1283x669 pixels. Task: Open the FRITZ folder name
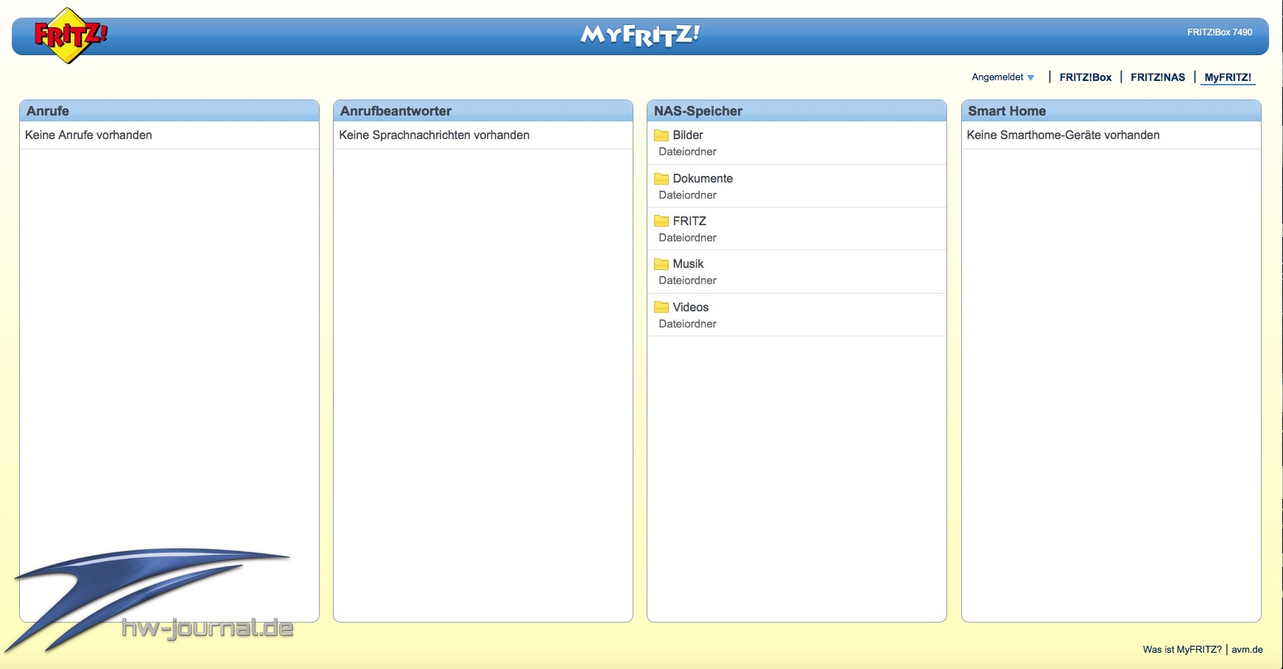click(689, 221)
